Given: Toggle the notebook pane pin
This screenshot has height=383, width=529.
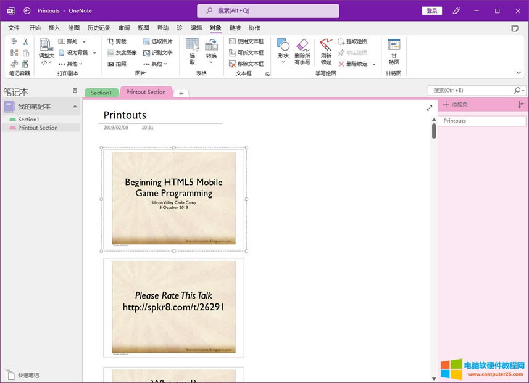Looking at the screenshot, I should [75, 91].
